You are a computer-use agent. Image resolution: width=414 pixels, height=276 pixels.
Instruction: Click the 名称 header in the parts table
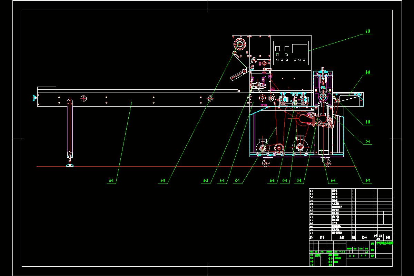tap(342, 237)
